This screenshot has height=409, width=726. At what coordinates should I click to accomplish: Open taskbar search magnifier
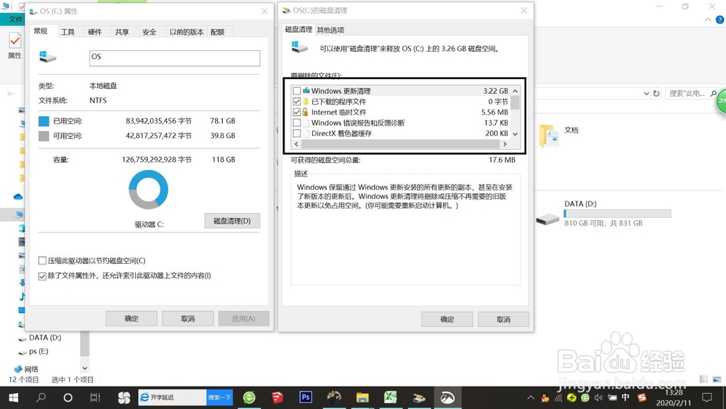coord(41,397)
